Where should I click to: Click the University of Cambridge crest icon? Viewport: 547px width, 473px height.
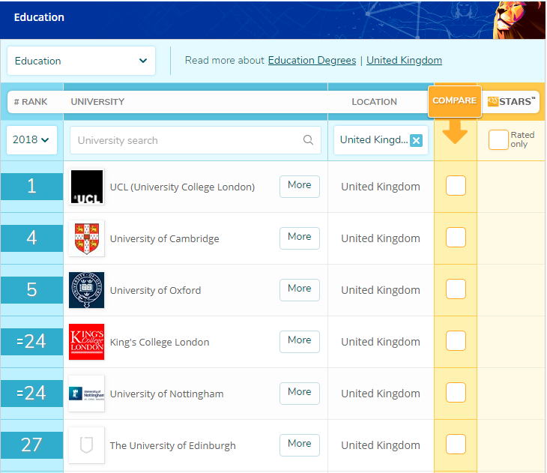point(86,238)
